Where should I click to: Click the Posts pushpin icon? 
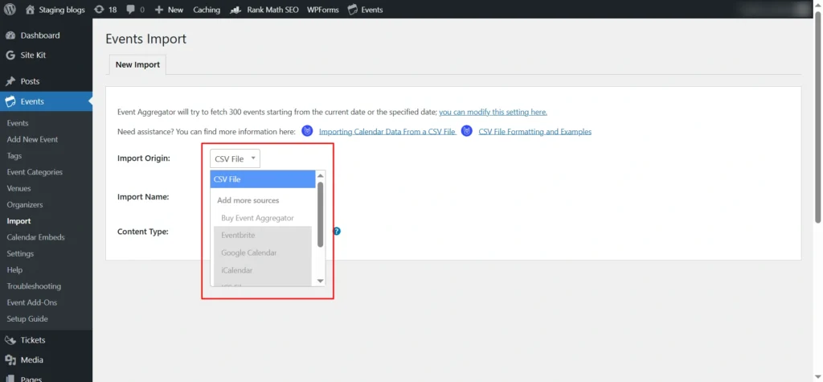(10, 81)
